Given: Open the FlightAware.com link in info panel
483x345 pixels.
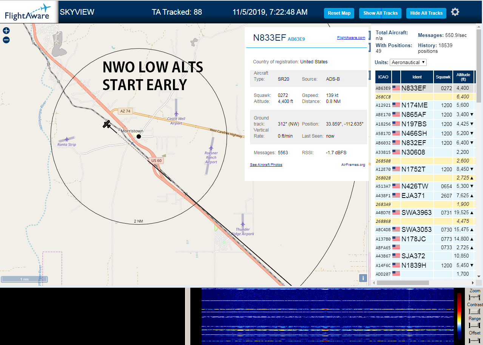Looking at the screenshot, I should [x=351, y=37].
